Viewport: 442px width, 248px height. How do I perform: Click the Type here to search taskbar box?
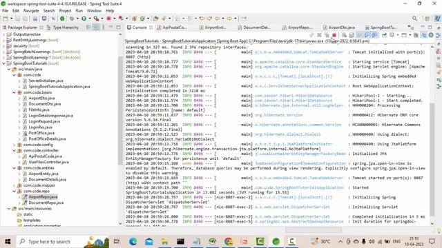(62, 242)
